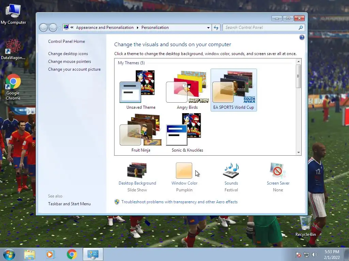The height and width of the screenshot is (261, 349).
Task: Refresh the address bar location
Action: (x=216, y=28)
